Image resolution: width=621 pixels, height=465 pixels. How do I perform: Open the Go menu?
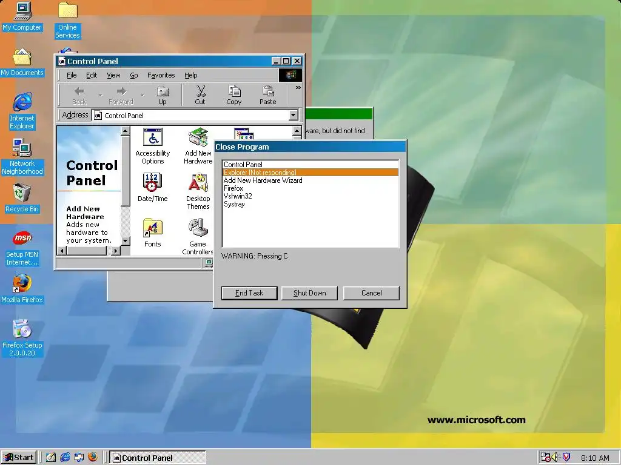pos(134,75)
